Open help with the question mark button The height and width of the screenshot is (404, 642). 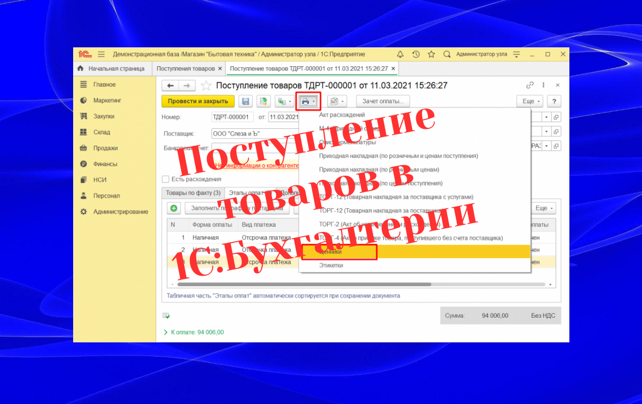554,101
